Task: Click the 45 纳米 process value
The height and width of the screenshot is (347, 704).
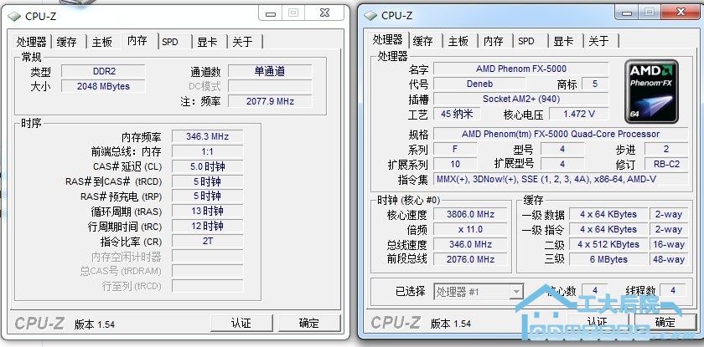Action: click(x=457, y=114)
